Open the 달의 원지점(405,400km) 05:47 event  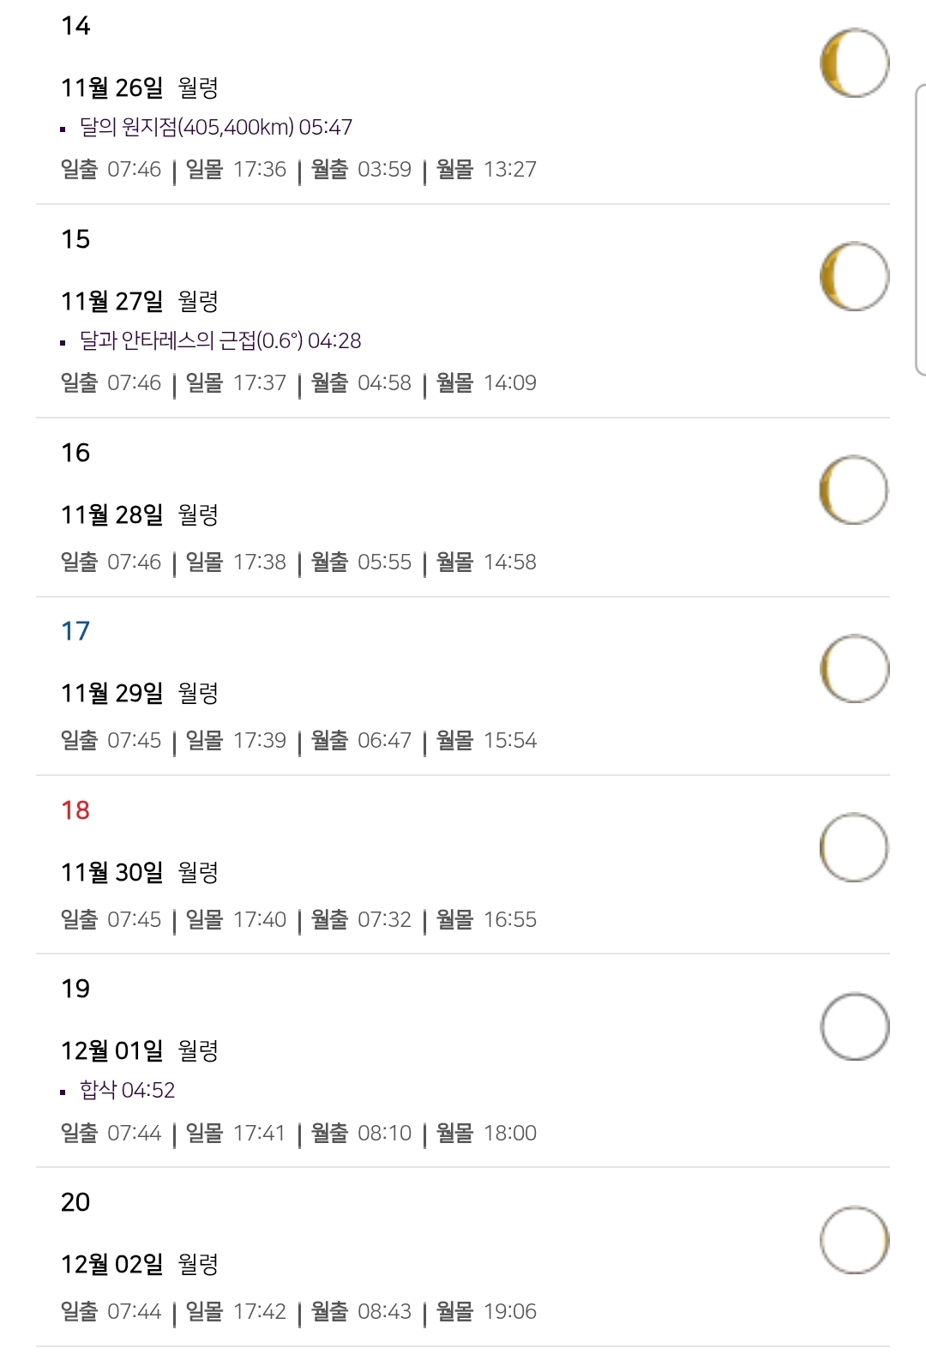[x=215, y=127]
